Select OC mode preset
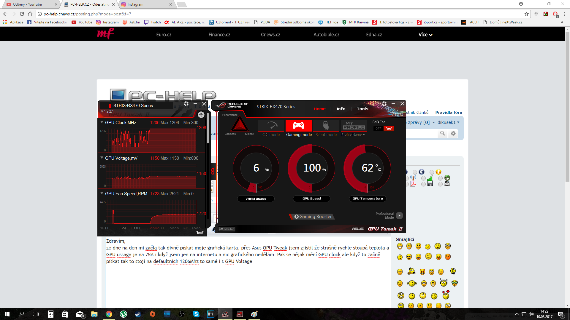This screenshot has width=570, height=320. 271,128
